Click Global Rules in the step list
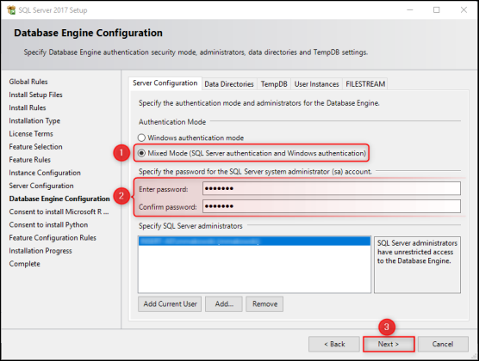479x361 pixels. 28,82
